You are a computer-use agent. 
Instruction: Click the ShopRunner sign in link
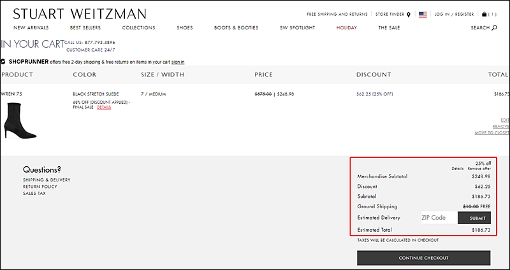point(178,62)
